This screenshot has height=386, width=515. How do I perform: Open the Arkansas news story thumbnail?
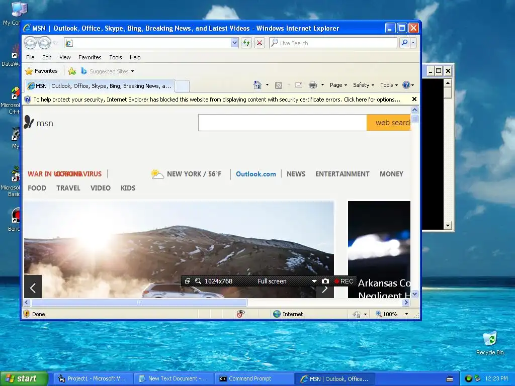click(x=379, y=249)
